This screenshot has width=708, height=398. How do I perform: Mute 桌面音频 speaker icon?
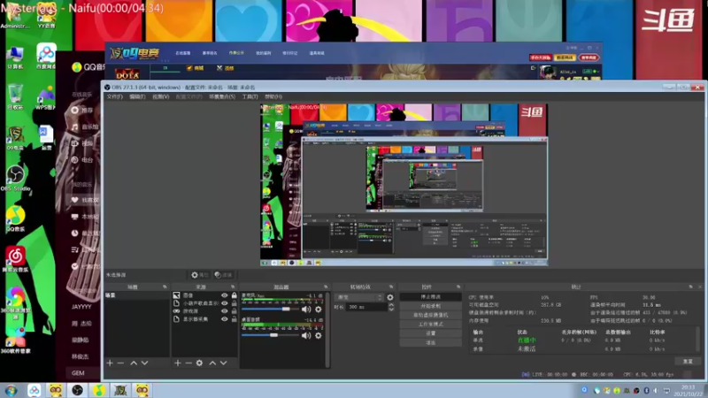click(x=306, y=336)
